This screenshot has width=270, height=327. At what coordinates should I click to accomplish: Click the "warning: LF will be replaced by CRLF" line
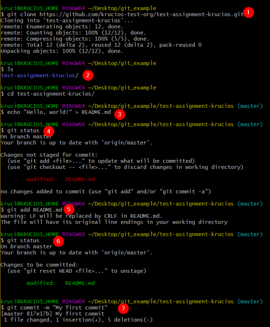[x=81, y=216]
